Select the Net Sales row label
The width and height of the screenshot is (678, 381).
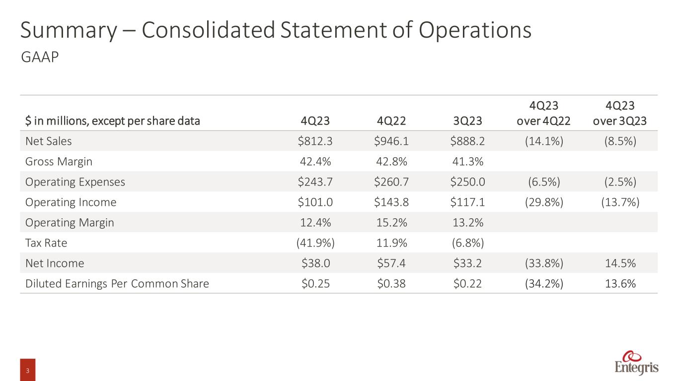[49, 141]
